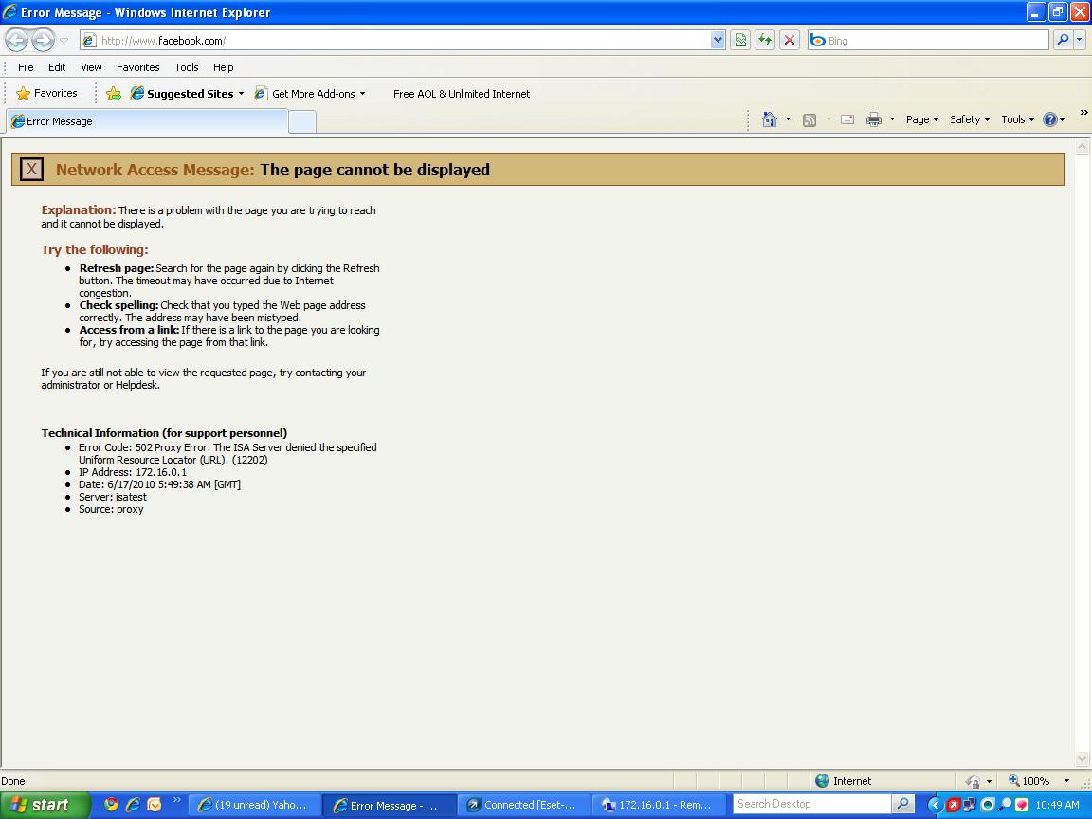Open the search provider dropdown arrow
Image resolution: width=1092 pixels, height=819 pixels.
pos(1080,41)
